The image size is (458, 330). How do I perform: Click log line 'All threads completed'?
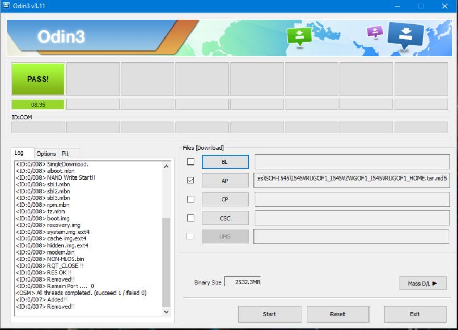coord(81,293)
